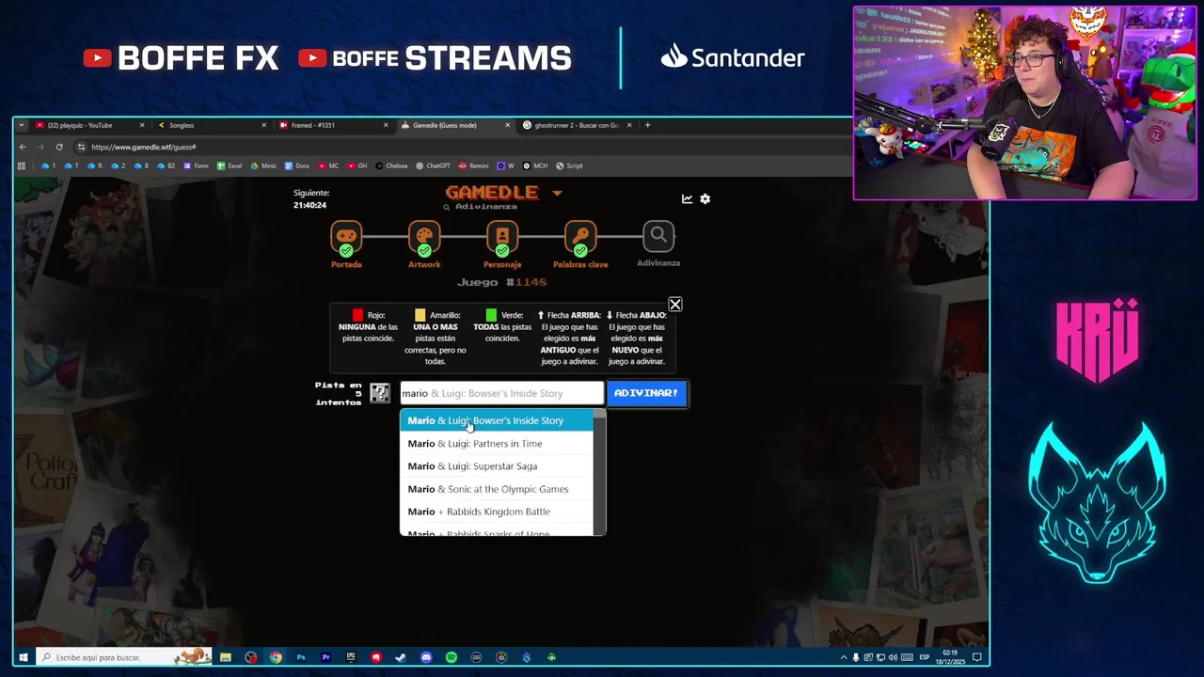Click the ADIVINAR! button

pyautogui.click(x=646, y=393)
